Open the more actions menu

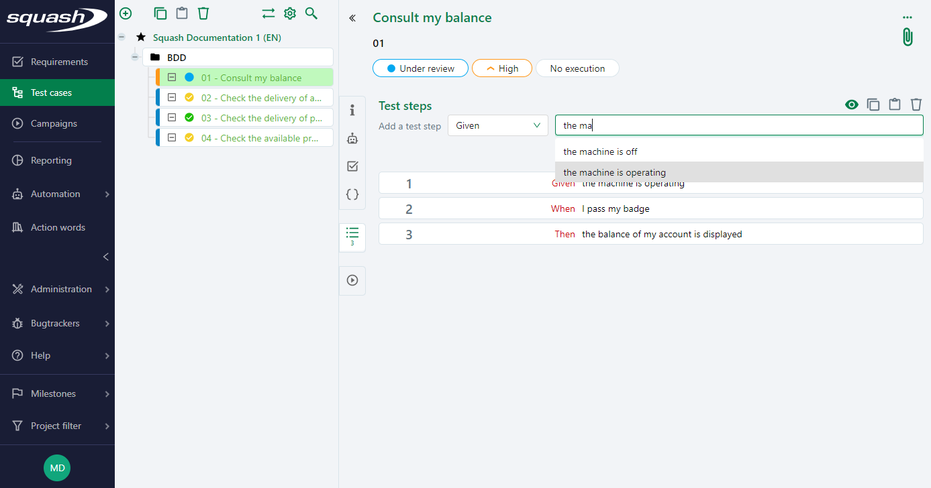908,17
